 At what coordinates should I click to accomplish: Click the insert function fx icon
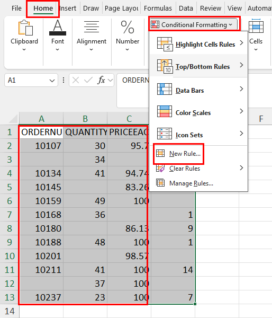[x=101, y=81]
